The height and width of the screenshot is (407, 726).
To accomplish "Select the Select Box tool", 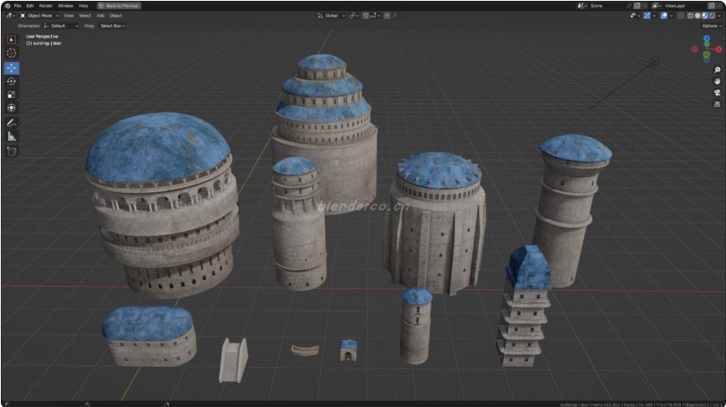I will point(12,40).
